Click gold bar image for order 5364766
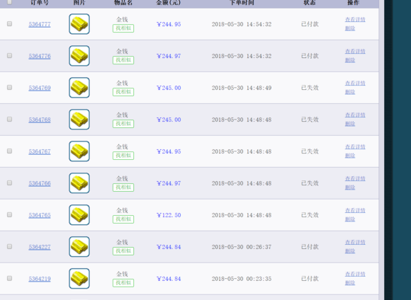The image size is (411, 300). (79, 183)
